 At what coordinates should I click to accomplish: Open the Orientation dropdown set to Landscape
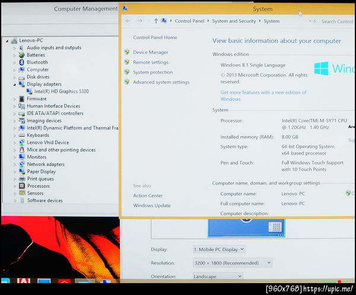[x=218, y=277]
